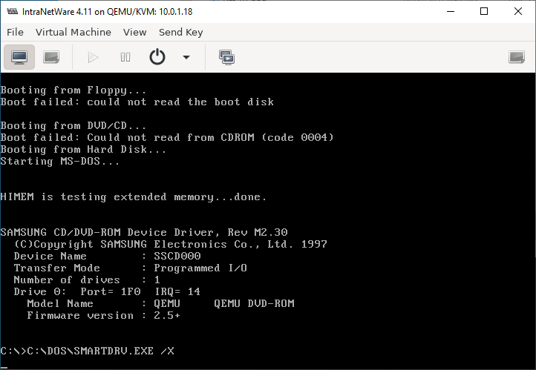This screenshot has width=536, height=370.
Task: Shut down the virtual machine
Action: [157, 57]
